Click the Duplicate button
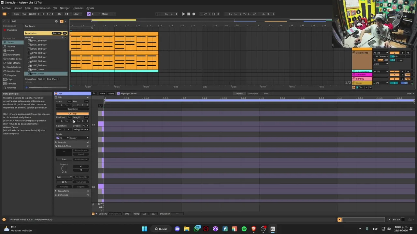The image size is (417, 234). [72, 109]
